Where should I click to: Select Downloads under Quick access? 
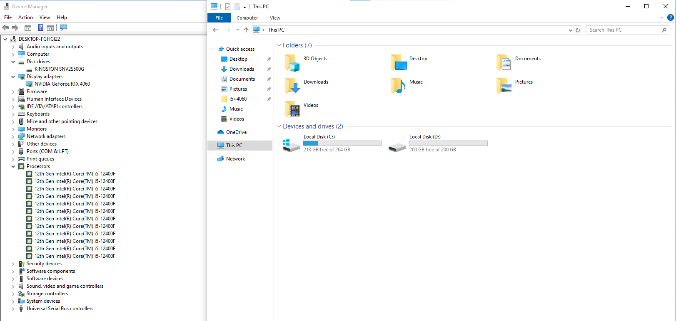pos(242,69)
